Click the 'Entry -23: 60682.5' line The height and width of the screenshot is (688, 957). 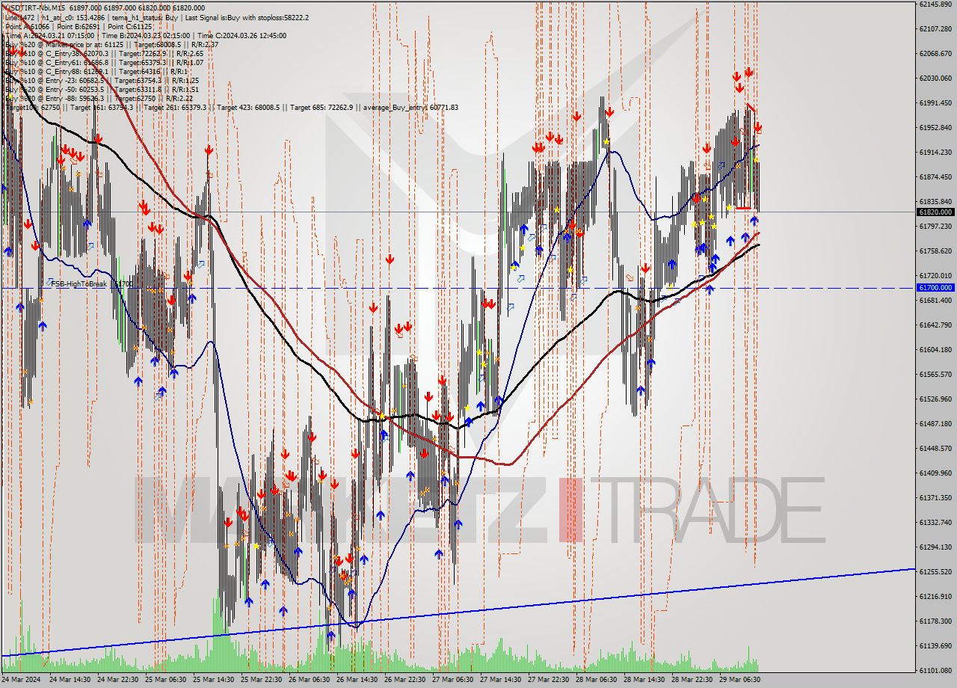click(x=102, y=80)
